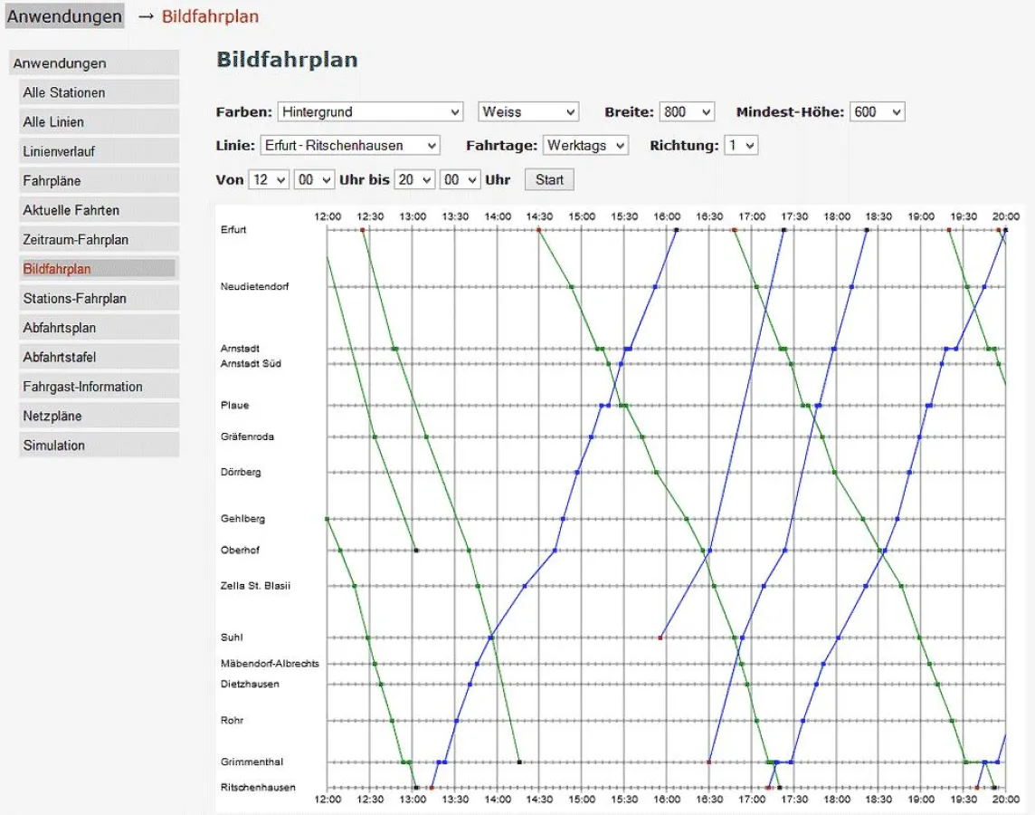
Task: Open the Weiss colour dropdown
Action: 528,112
